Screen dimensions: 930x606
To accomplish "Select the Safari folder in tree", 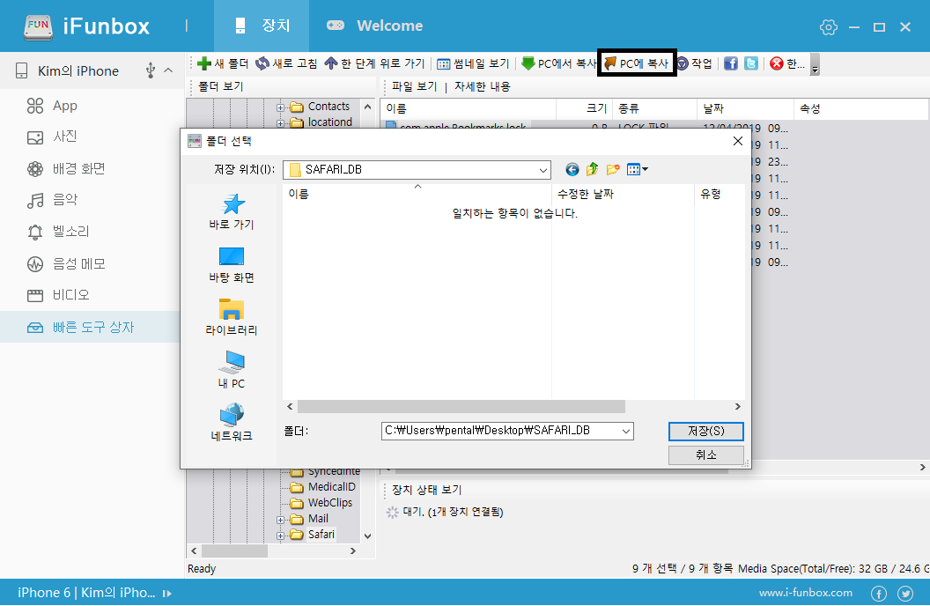I will pos(321,535).
